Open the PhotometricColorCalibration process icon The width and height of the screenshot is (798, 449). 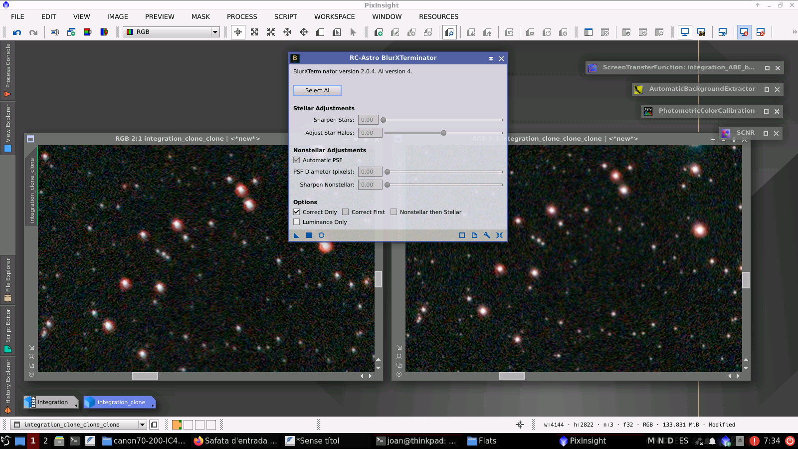pos(647,111)
